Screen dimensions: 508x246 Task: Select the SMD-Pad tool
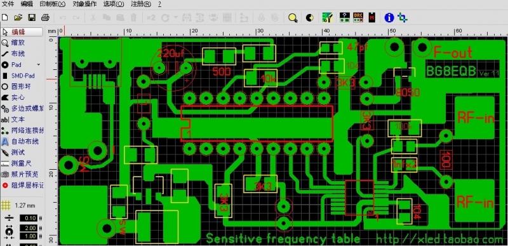click(x=22, y=76)
